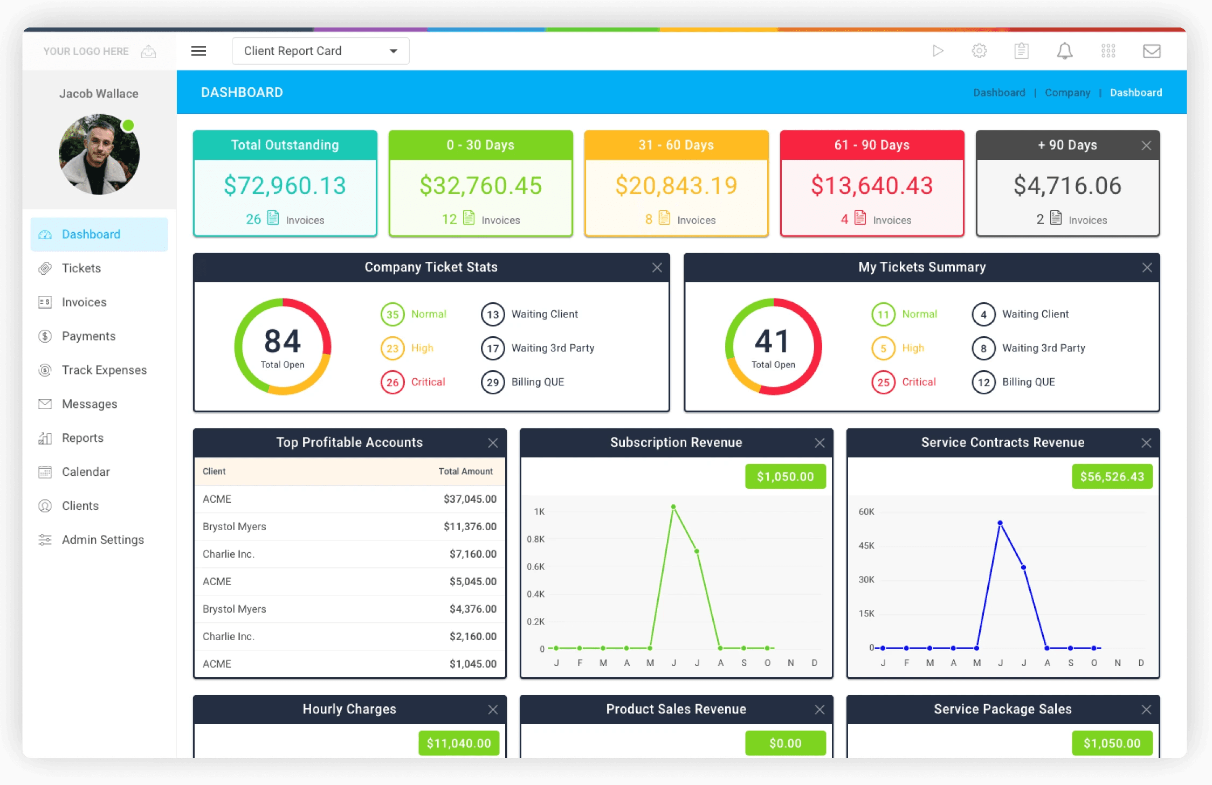The width and height of the screenshot is (1212, 785).
Task: Open the mail envelope icon
Action: coord(1152,51)
